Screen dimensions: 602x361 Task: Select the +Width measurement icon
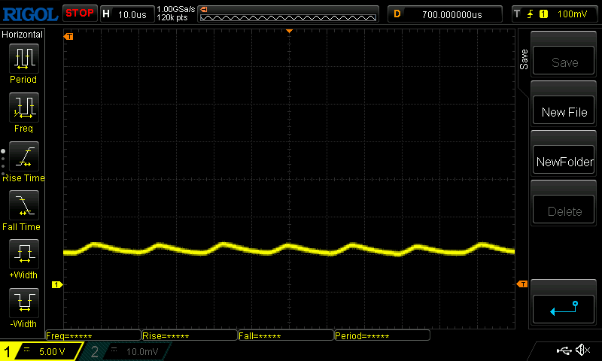(23, 254)
